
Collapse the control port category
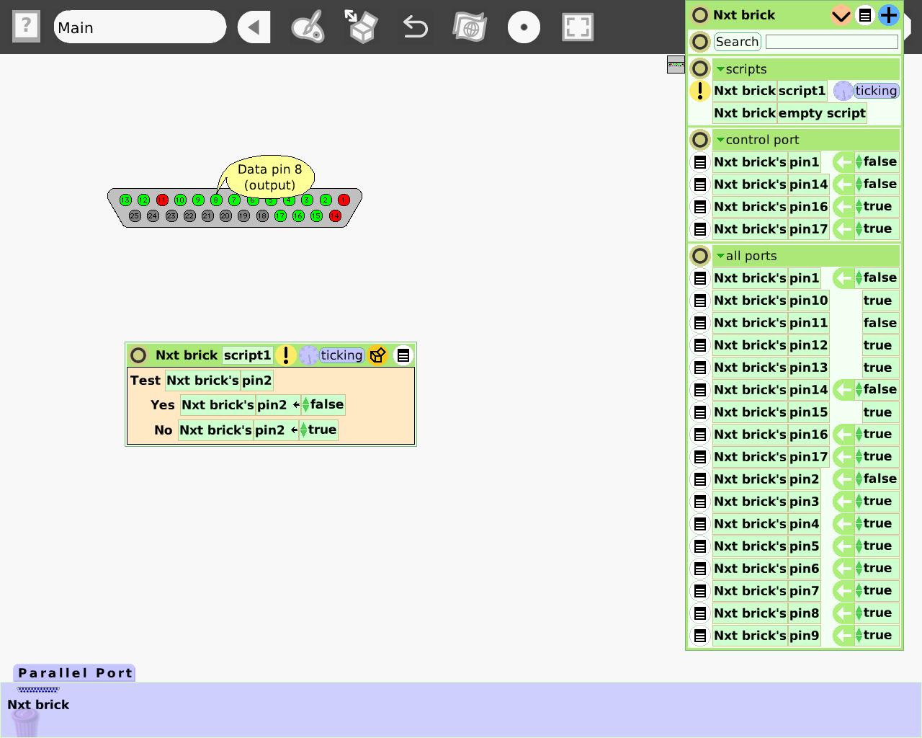point(720,140)
